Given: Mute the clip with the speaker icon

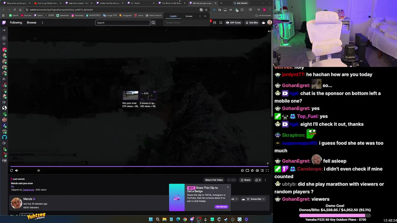Looking at the screenshot, I should click(x=17, y=170).
